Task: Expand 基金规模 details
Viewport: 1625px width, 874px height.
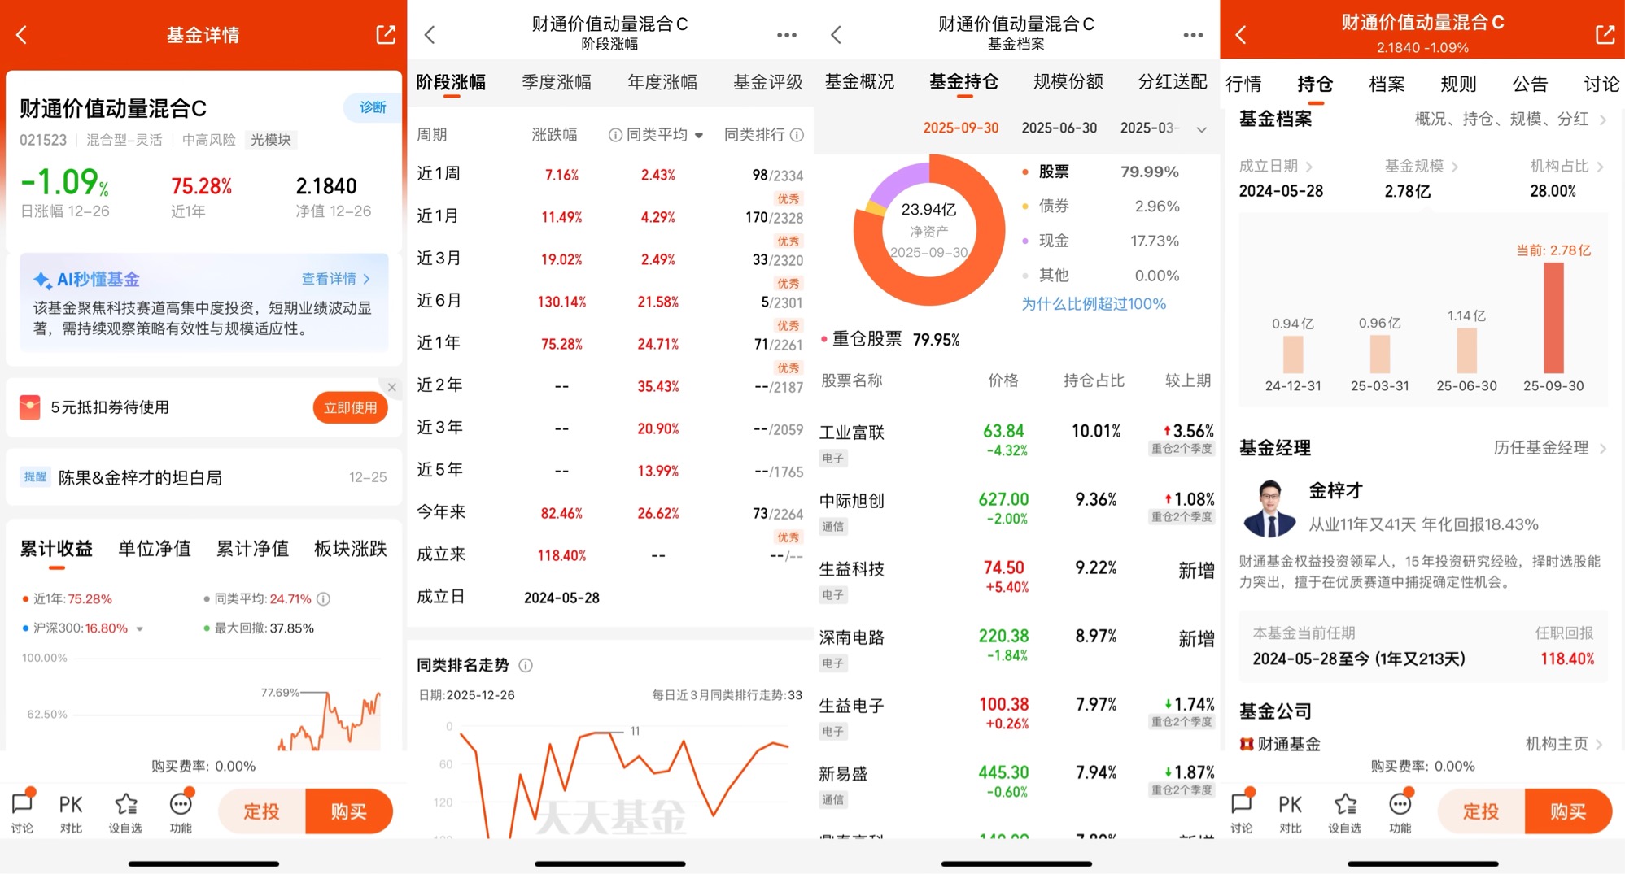Action: point(1422,167)
